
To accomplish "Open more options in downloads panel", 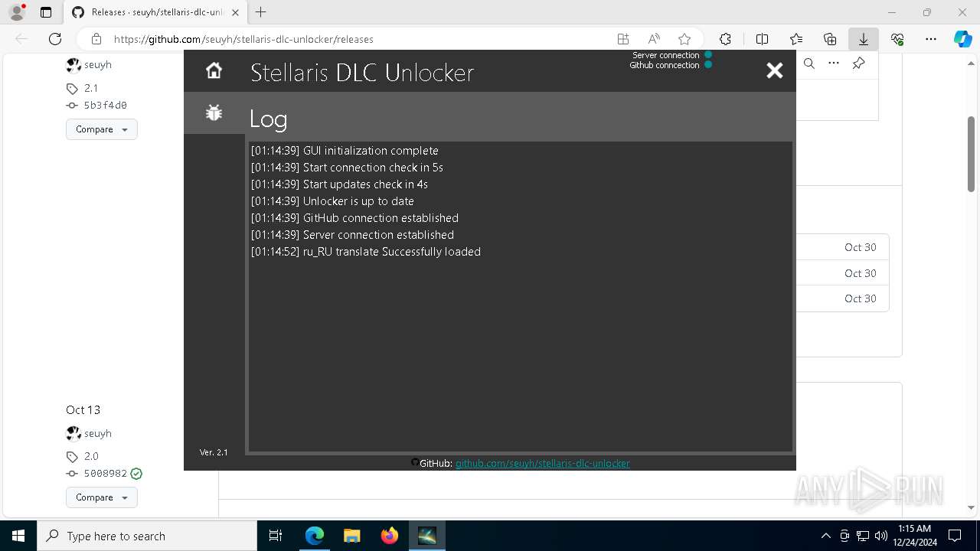I will coord(834,64).
